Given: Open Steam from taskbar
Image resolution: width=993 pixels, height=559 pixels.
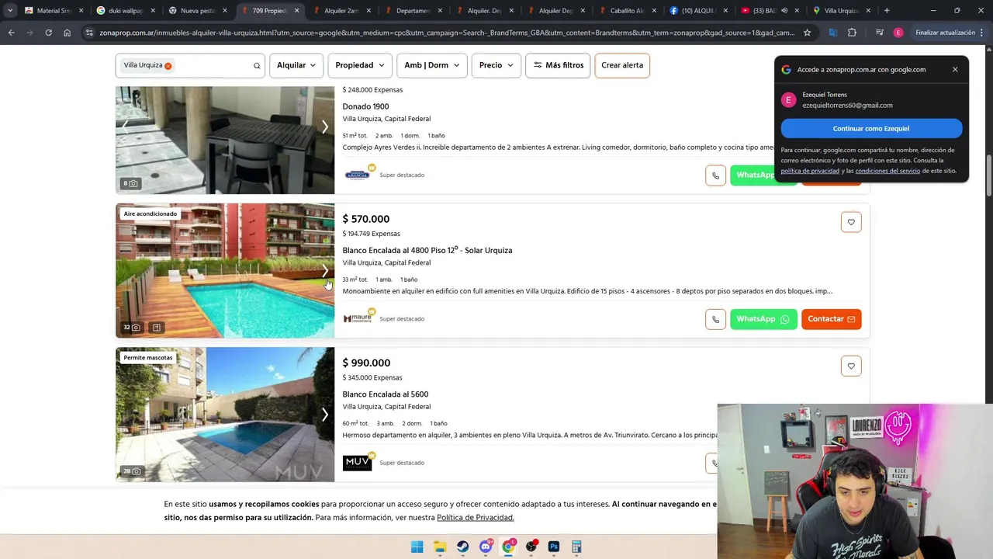Looking at the screenshot, I should pos(462,547).
